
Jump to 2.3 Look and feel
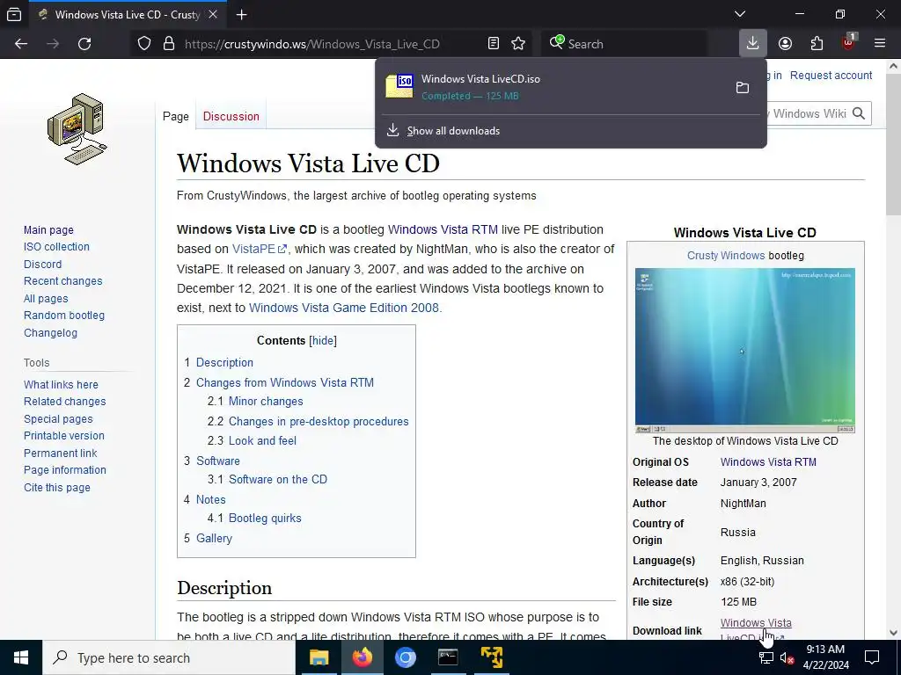[252, 441]
